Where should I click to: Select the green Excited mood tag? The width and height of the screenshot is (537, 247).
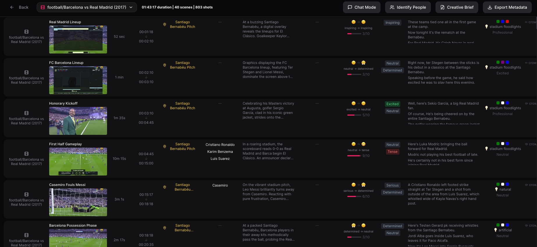click(x=392, y=104)
